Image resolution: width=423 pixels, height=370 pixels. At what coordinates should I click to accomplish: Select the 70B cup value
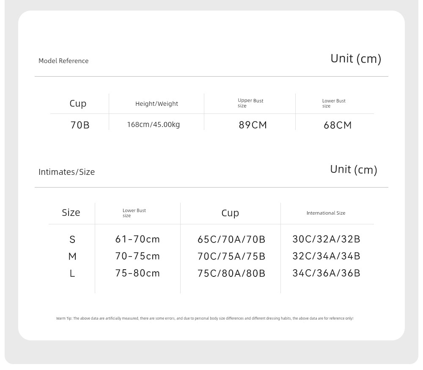coord(80,125)
